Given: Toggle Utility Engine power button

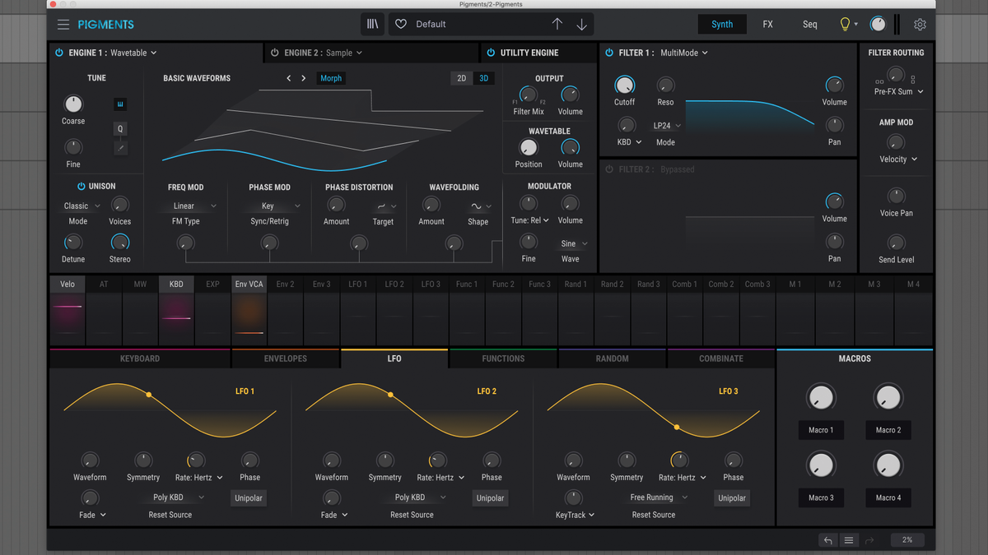Looking at the screenshot, I should pyautogui.click(x=491, y=53).
